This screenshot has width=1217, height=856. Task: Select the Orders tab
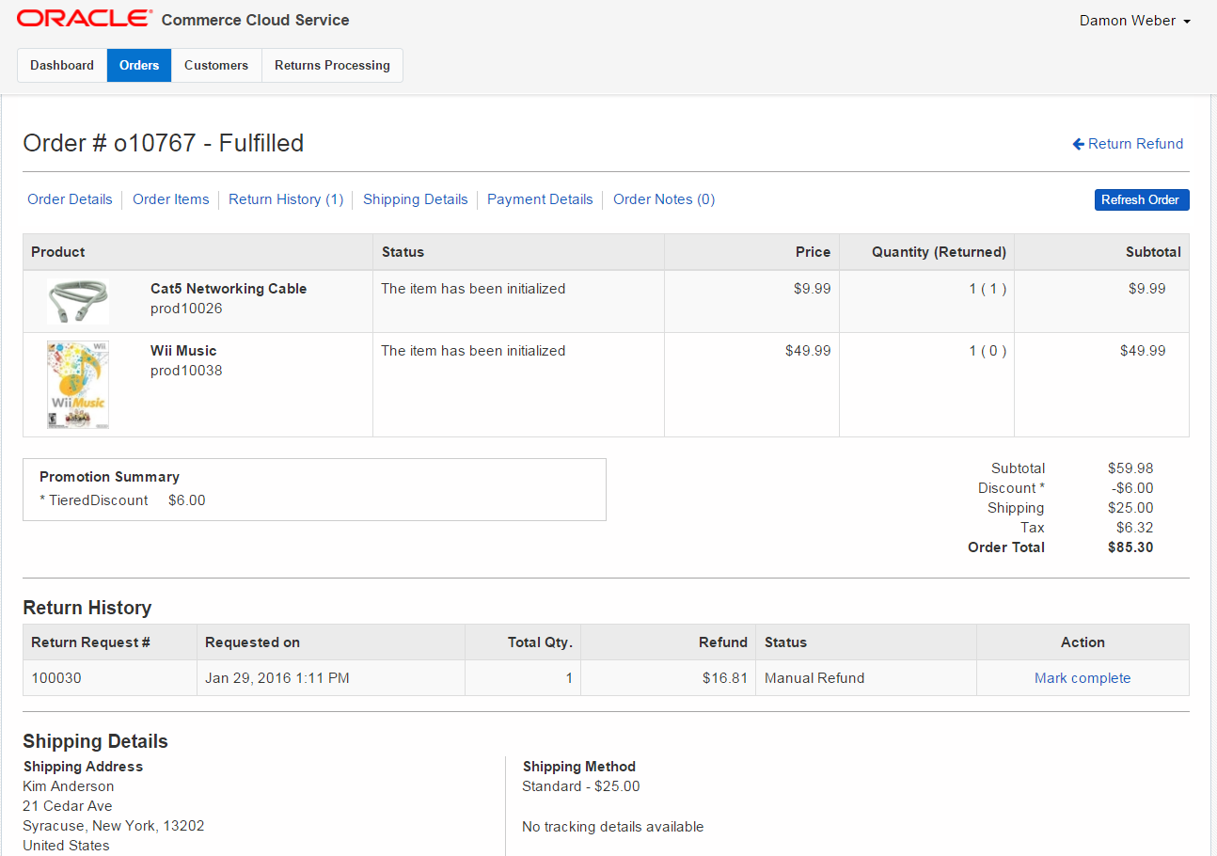[x=139, y=65]
